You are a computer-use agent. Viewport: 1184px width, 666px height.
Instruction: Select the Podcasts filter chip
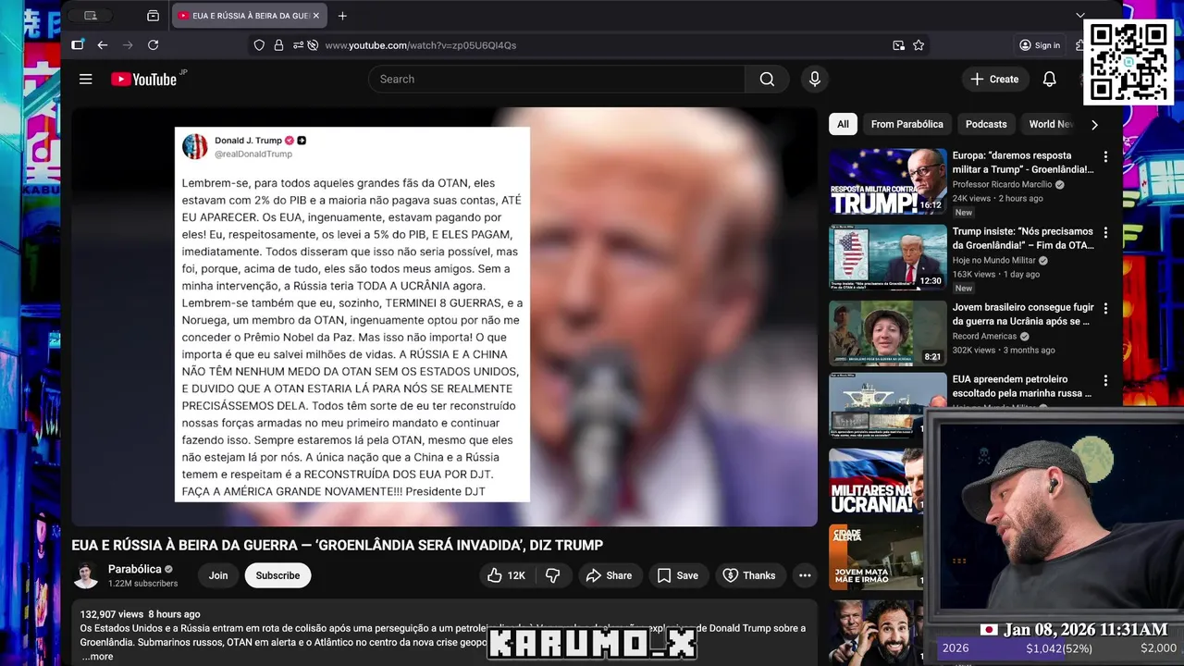[986, 124]
